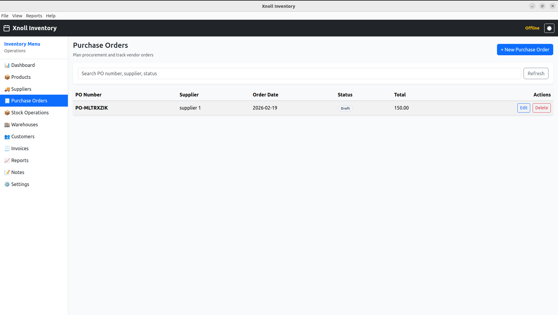Edit the PO-MLTRXZIK order

524,108
